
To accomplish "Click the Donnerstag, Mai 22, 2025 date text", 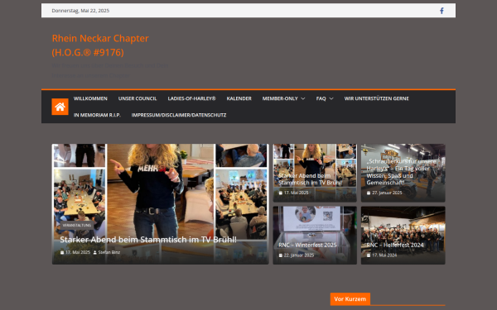I will (80, 11).
